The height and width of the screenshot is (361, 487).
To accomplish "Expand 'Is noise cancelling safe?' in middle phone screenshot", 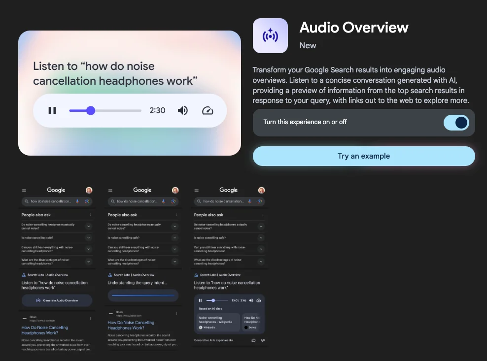I will click(175, 238).
